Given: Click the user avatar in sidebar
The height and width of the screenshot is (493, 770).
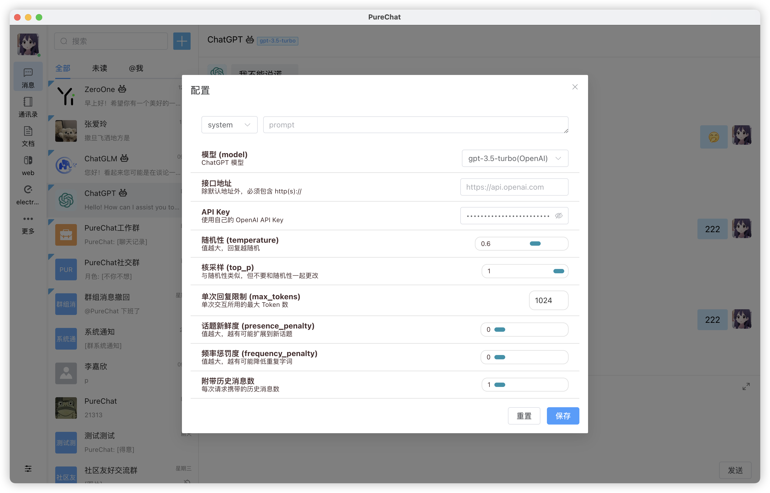Looking at the screenshot, I should tap(28, 44).
